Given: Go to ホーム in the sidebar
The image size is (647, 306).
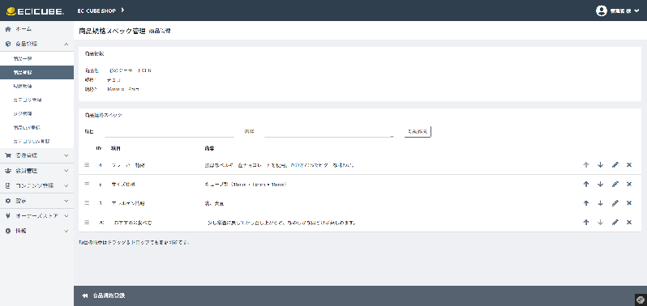Looking at the screenshot, I should click(36, 29).
